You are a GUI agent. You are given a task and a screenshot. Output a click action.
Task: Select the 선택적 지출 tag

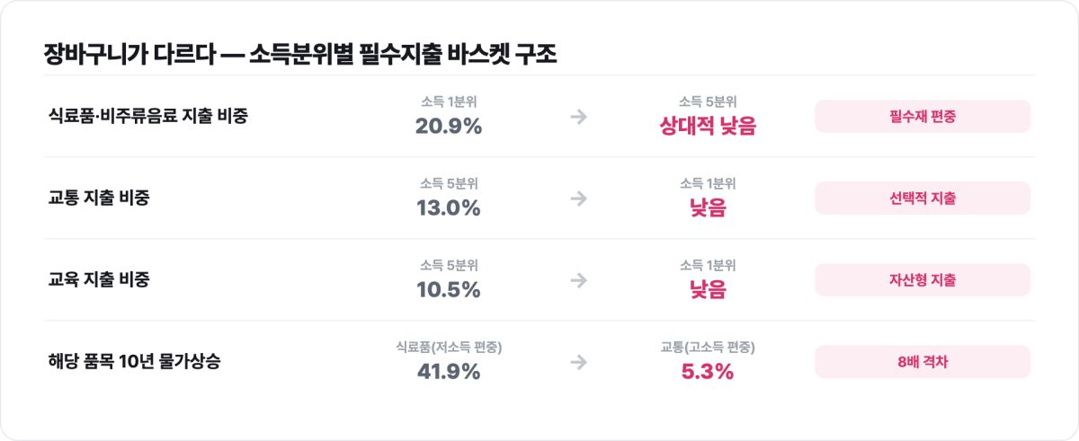923,198
